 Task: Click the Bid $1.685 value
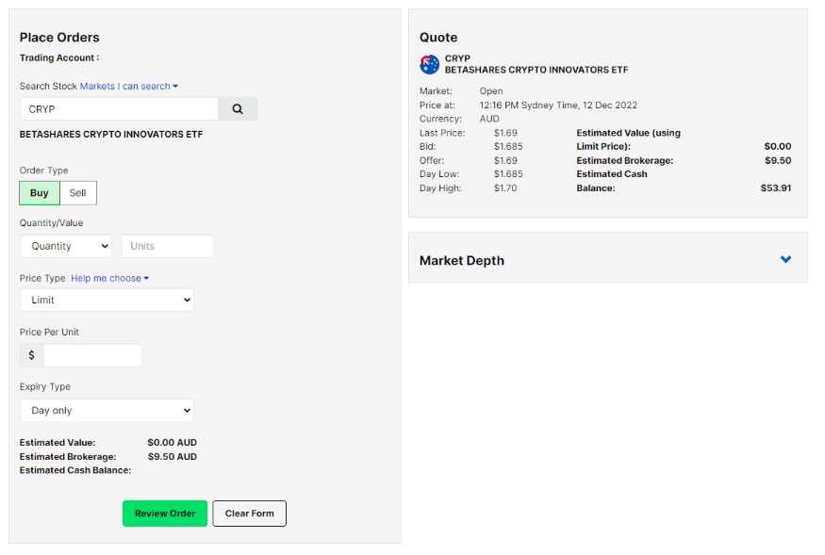tap(508, 147)
